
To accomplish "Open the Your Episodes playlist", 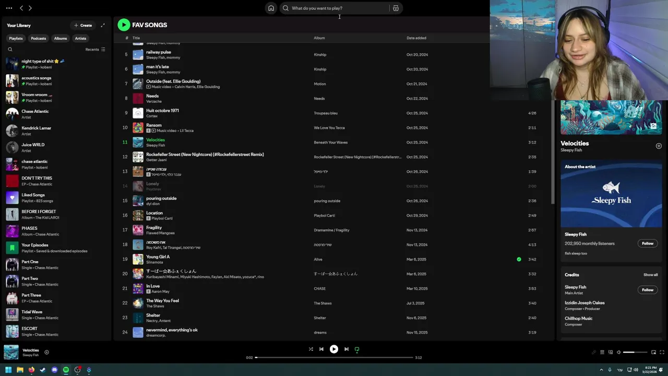I will 56,248.
